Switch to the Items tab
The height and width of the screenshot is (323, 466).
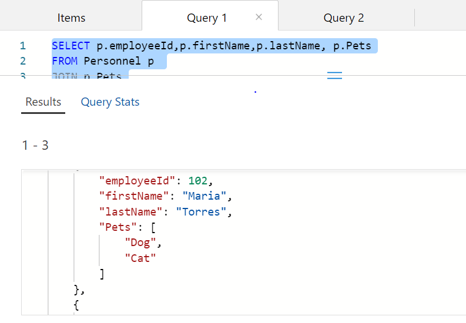coord(71,18)
